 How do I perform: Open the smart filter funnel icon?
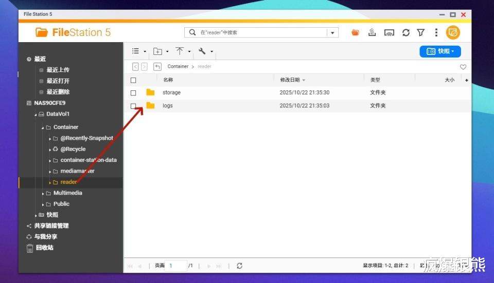420,32
